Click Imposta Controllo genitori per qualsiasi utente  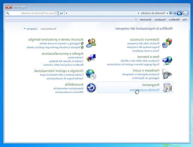53,47
